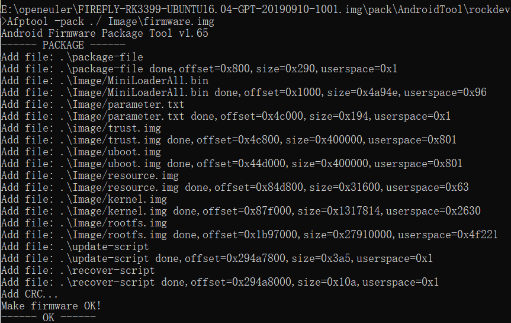511x323 pixels.
Task: Click 'Add file: .\Image/rootfs.img' line without done
Action: pos(84,223)
